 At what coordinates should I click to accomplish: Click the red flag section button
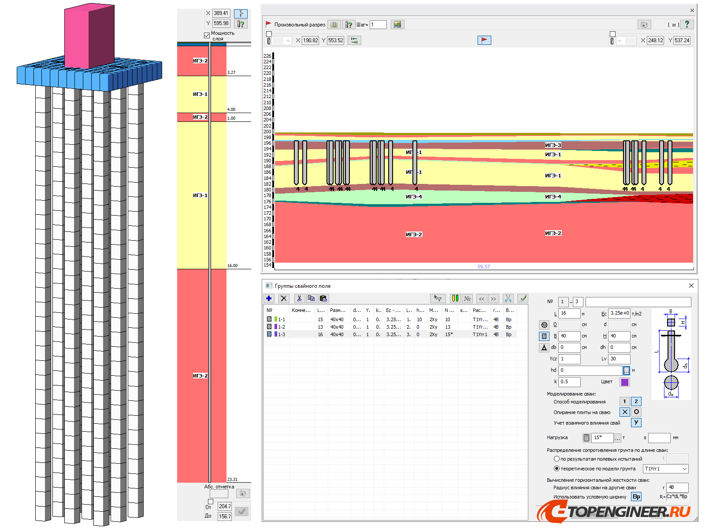(484, 40)
